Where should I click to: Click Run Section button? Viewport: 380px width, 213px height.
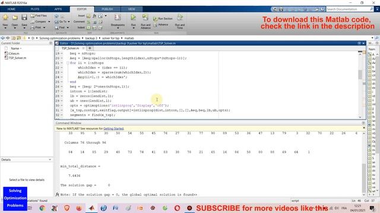click(x=163, y=18)
